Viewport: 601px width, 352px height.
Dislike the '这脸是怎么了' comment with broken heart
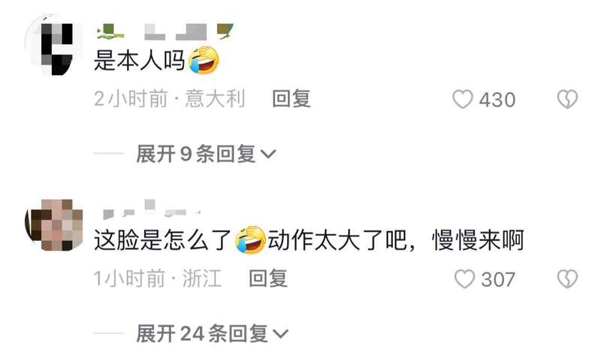(567, 279)
